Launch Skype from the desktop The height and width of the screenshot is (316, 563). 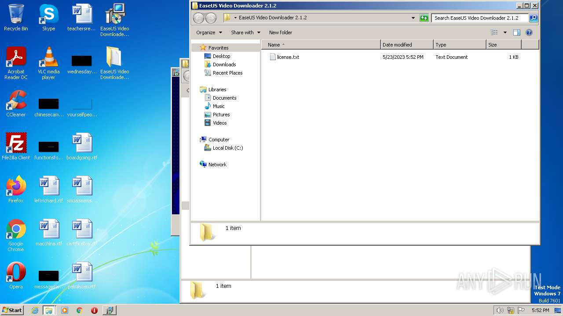pos(48,18)
